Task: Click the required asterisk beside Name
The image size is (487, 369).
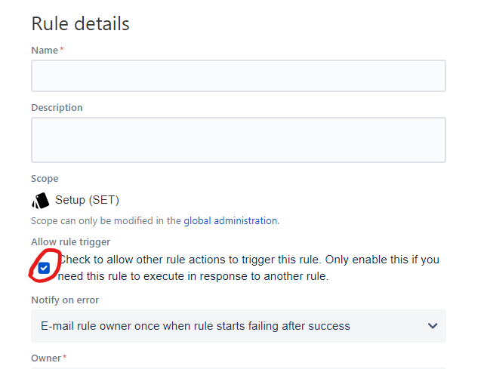Action: [x=62, y=50]
